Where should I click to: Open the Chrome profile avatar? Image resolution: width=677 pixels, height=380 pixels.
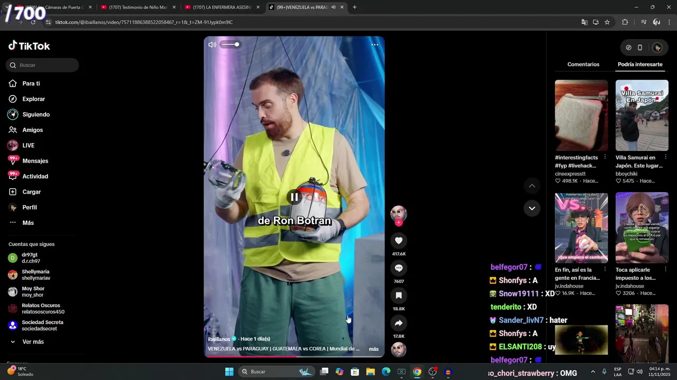point(656,22)
